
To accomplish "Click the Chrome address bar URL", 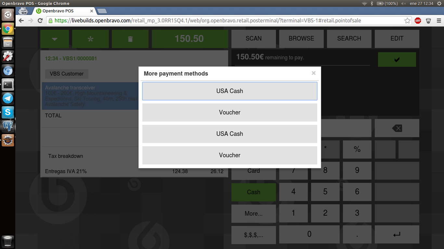I will tap(208, 21).
